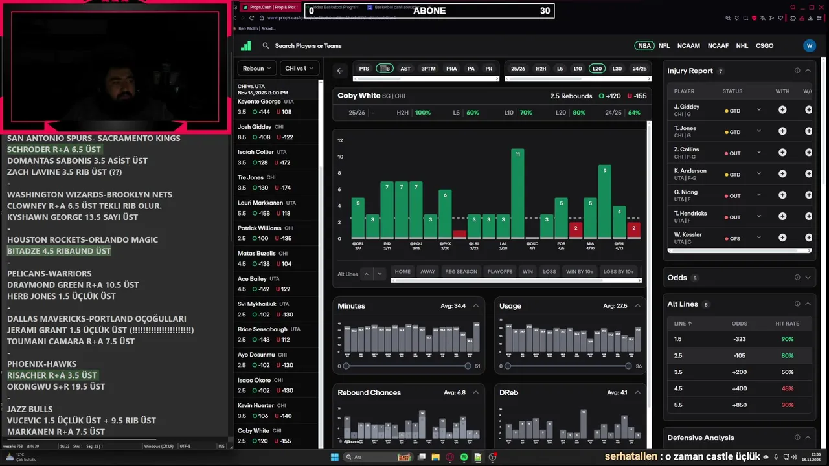Image resolution: width=829 pixels, height=466 pixels.
Task: Click the Windows taskbar Ara search box
Action: tap(379, 457)
